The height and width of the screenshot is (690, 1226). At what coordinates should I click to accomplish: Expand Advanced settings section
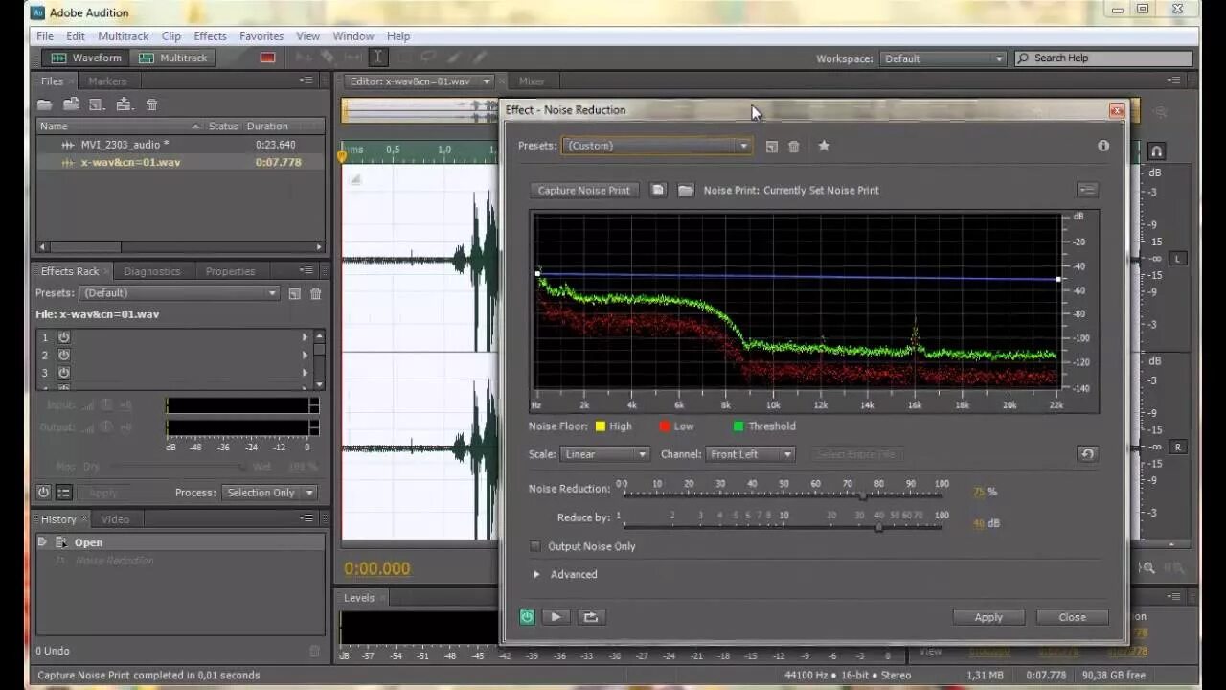pyautogui.click(x=537, y=575)
